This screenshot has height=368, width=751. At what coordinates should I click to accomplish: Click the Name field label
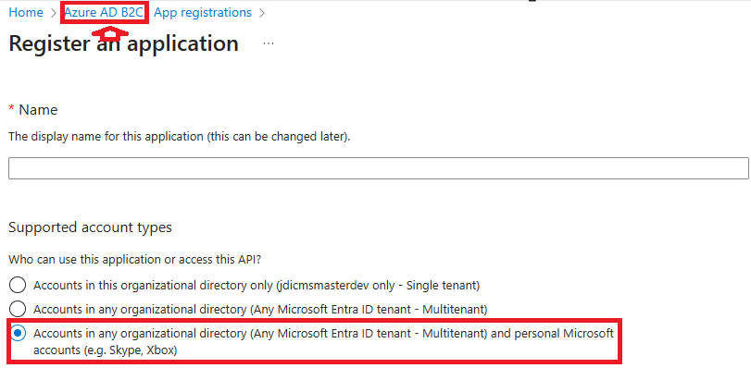pos(38,110)
